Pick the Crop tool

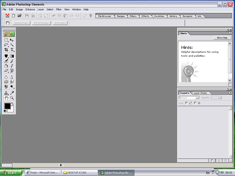click(6, 50)
